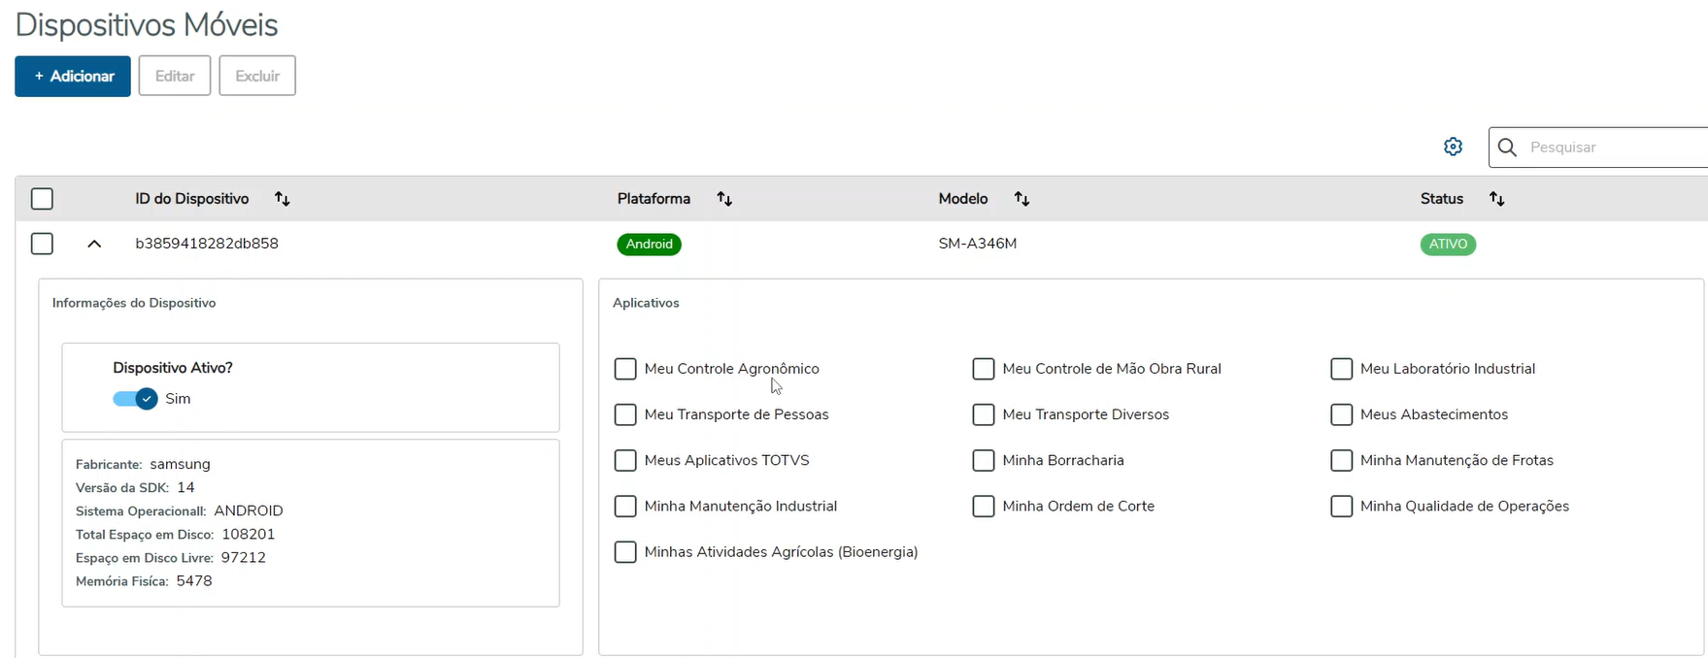Enable Meu Controle Agronômico app
The width and height of the screenshot is (1708, 658).
pyautogui.click(x=625, y=369)
